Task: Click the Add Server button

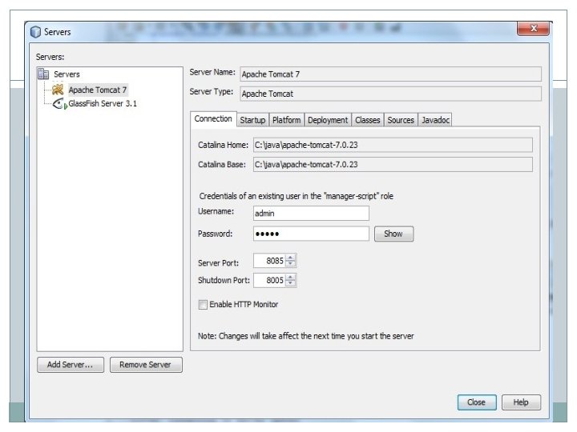Action: (71, 365)
